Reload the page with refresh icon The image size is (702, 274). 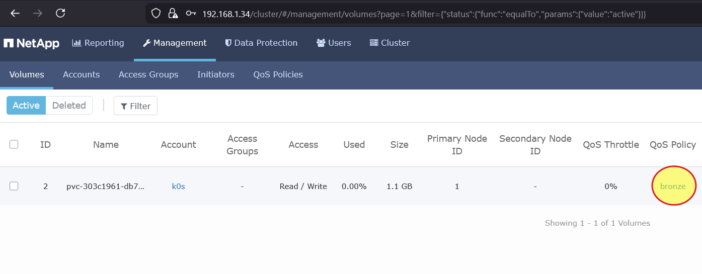pyautogui.click(x=60, y=13)
